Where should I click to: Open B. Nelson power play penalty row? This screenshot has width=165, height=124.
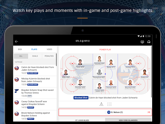pyautogui.click(x=105, y=112)
